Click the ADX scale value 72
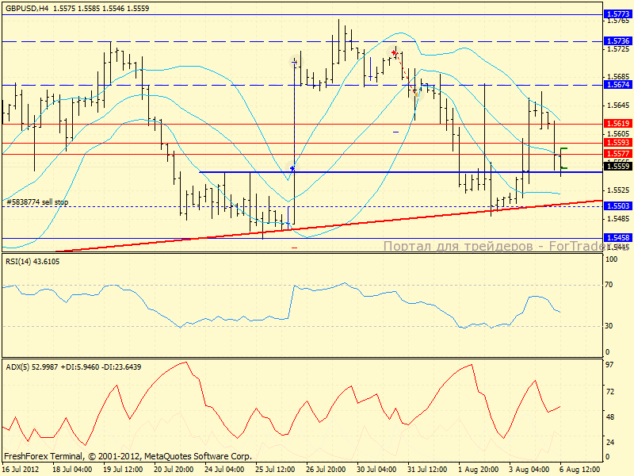 tap(609, 391)
